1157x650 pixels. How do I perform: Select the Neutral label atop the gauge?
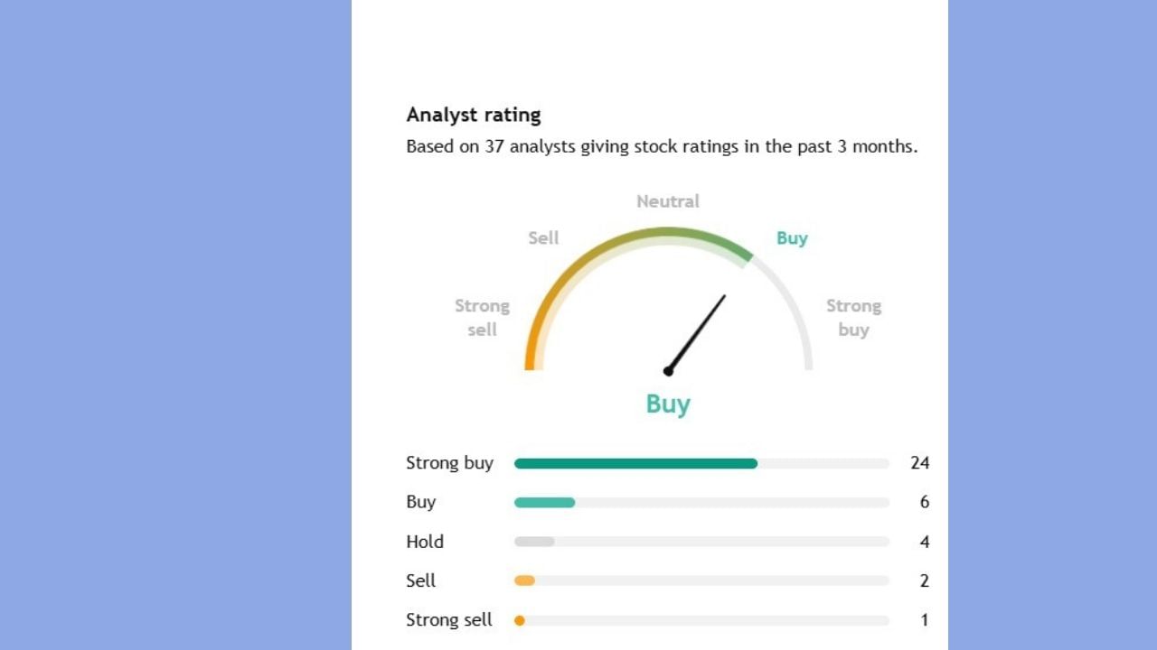[668, 201]
